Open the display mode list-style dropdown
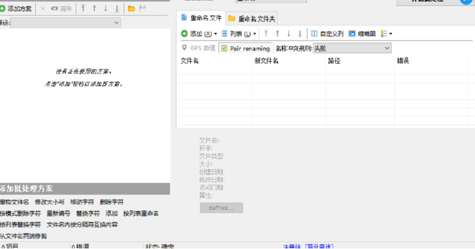The width and height of the screenshot is (475, 249). click(387, 34)
